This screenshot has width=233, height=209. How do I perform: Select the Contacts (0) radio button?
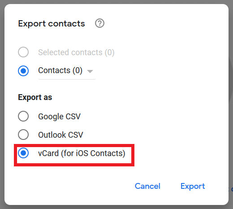pos(23,71)
